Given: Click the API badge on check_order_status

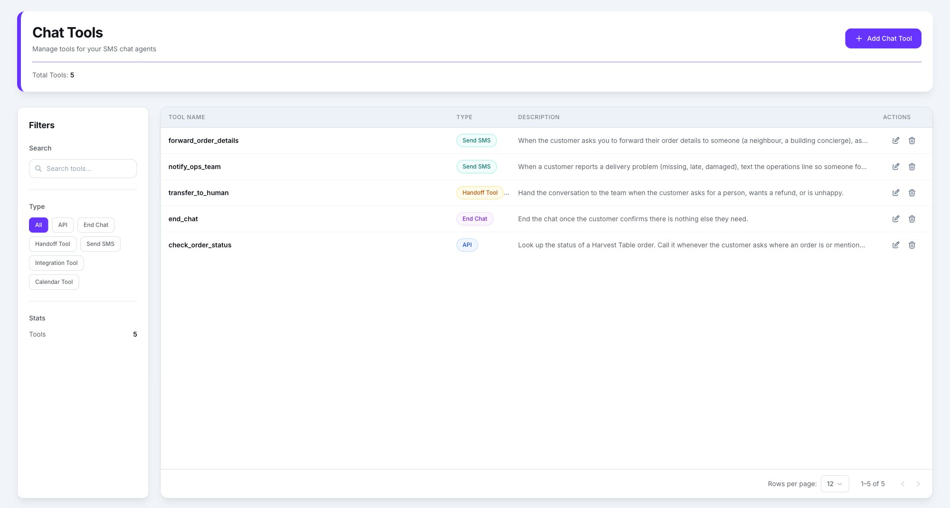Looking at the screenshot, I should click(x=467, y=245).
